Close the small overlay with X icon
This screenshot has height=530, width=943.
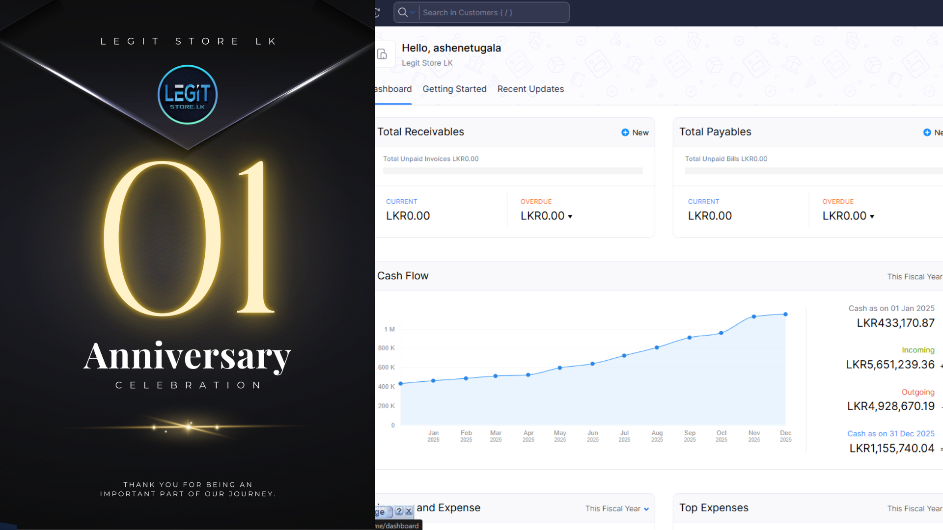pyautogui.click(x=409, y=511)
